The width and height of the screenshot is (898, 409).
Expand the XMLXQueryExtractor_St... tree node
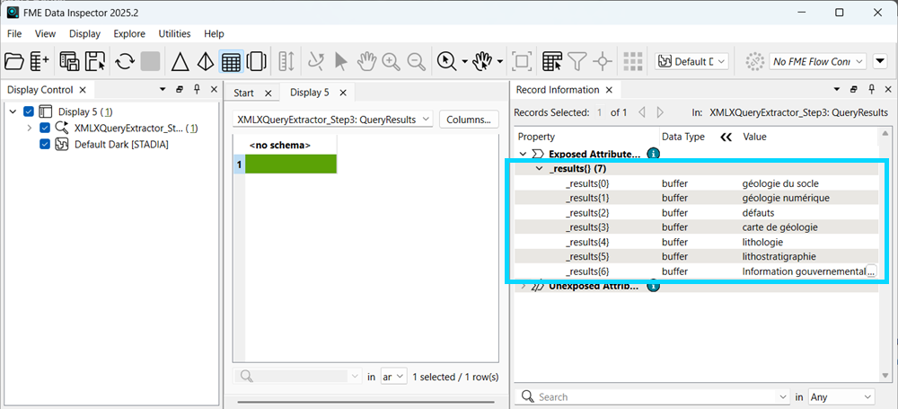30,128
